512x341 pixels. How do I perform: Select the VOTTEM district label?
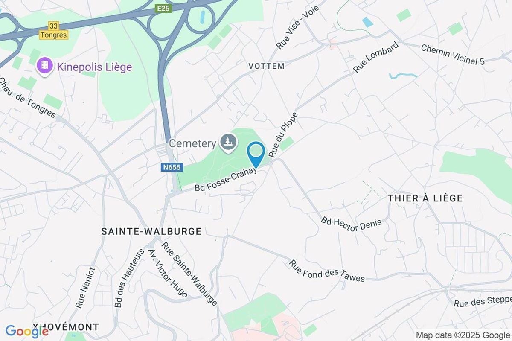point(266,66)
